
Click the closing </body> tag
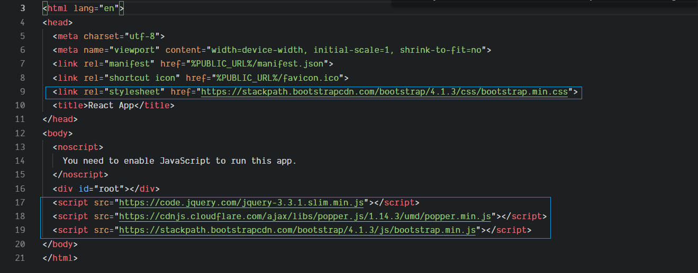[x=60, y=244]
